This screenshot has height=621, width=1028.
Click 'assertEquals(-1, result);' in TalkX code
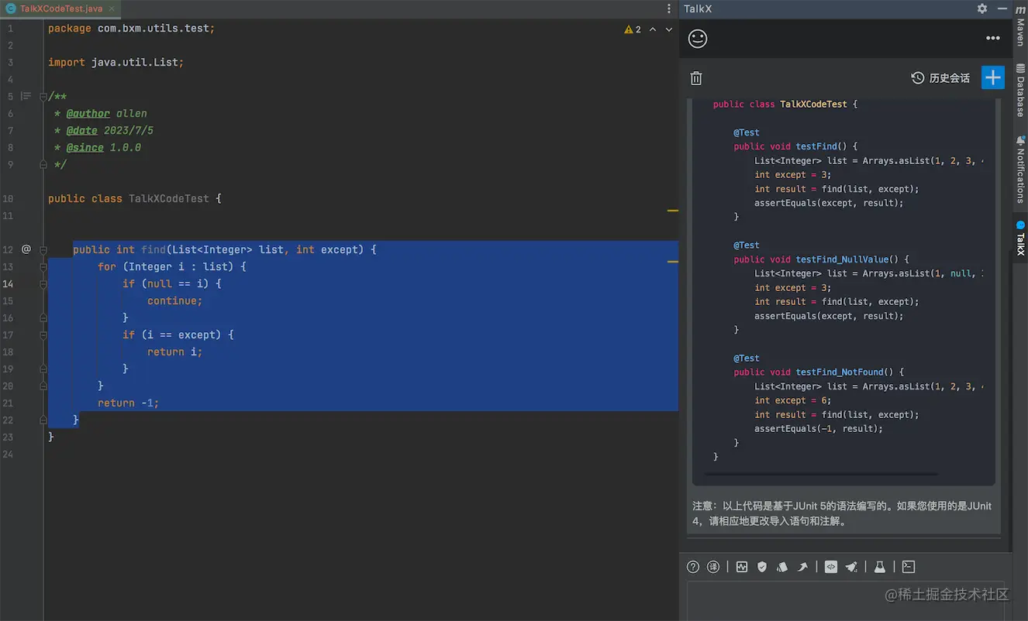(819, 428)
